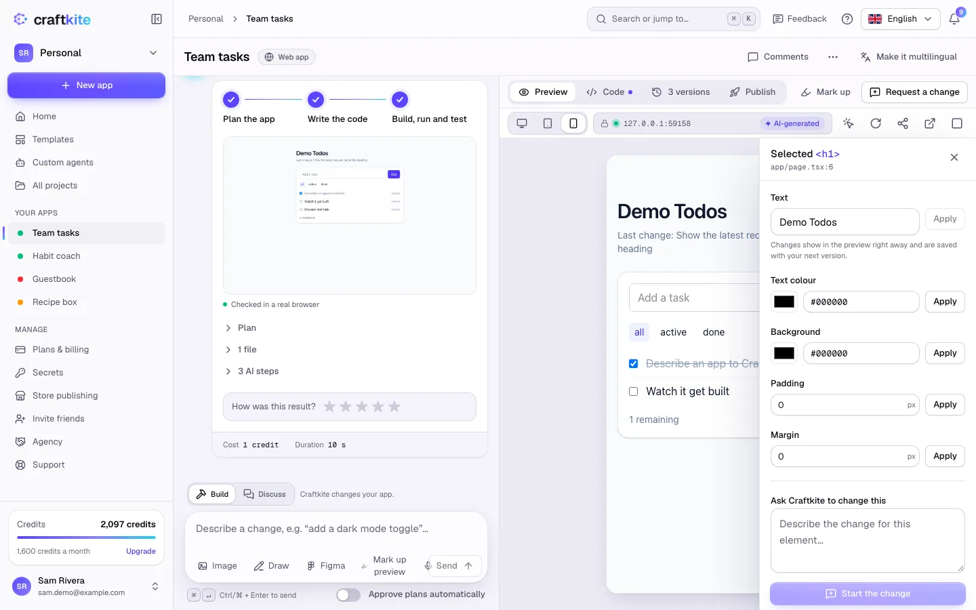This screenshot has height=610, width=976.
Task: Open the notifications bell
Action: [954, 19]
